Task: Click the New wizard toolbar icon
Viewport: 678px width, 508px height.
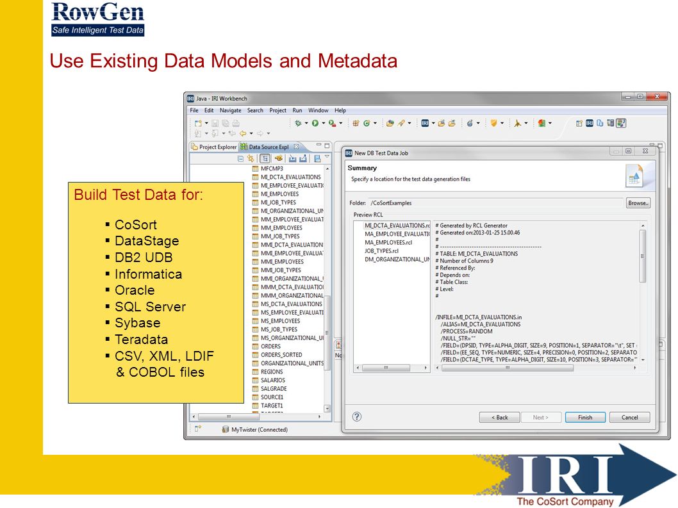Action: coord(198,123)
